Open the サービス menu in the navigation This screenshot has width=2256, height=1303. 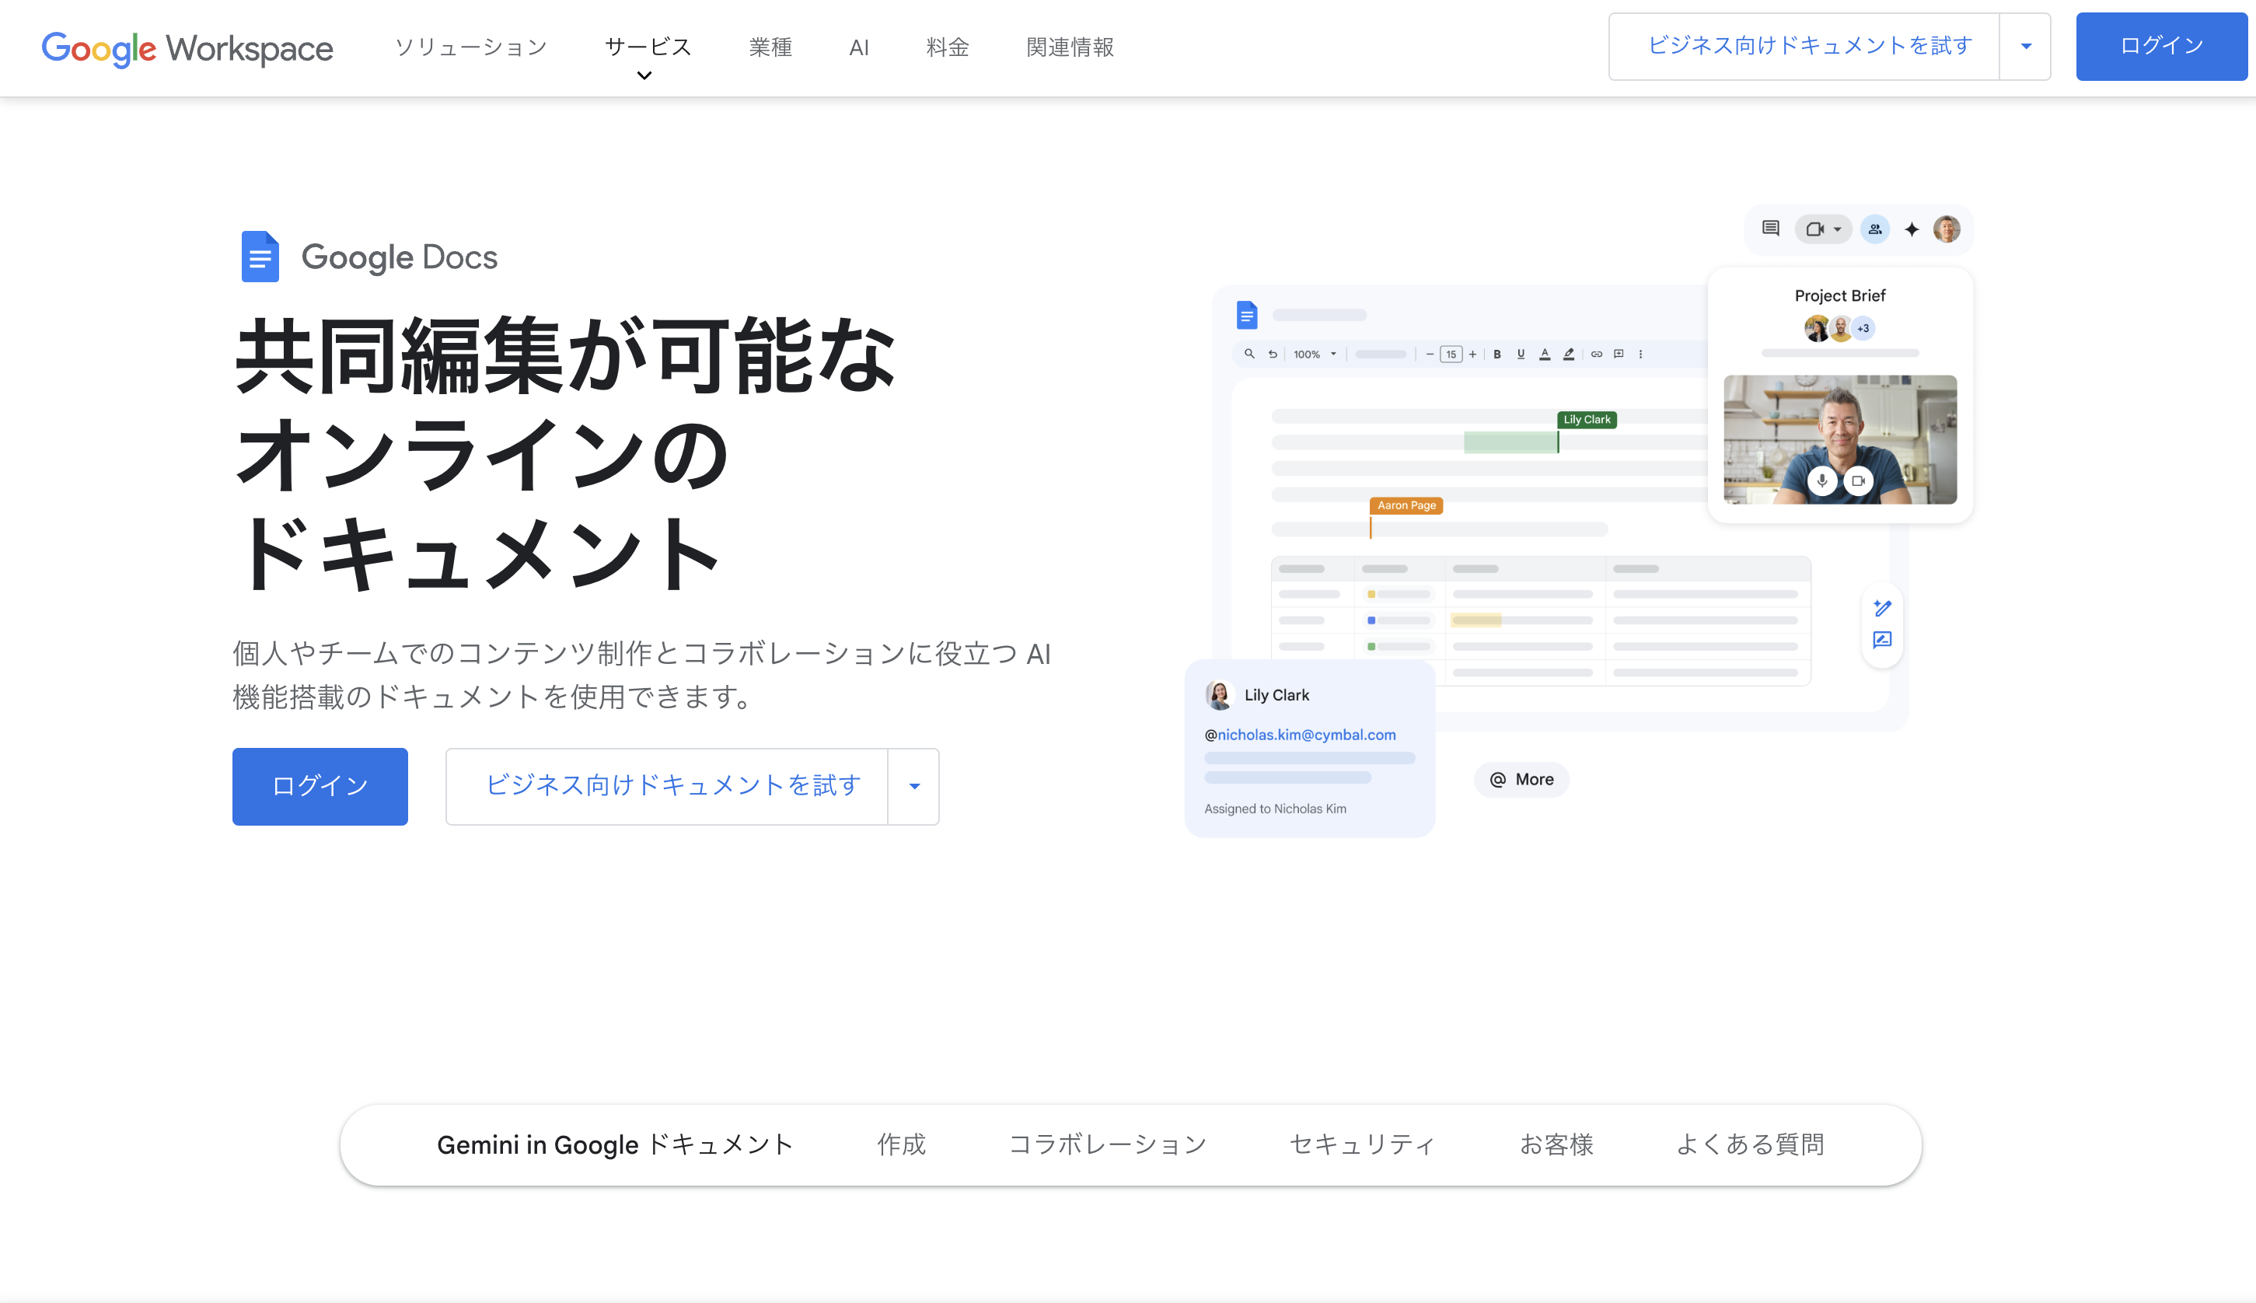tap(646, 47)
